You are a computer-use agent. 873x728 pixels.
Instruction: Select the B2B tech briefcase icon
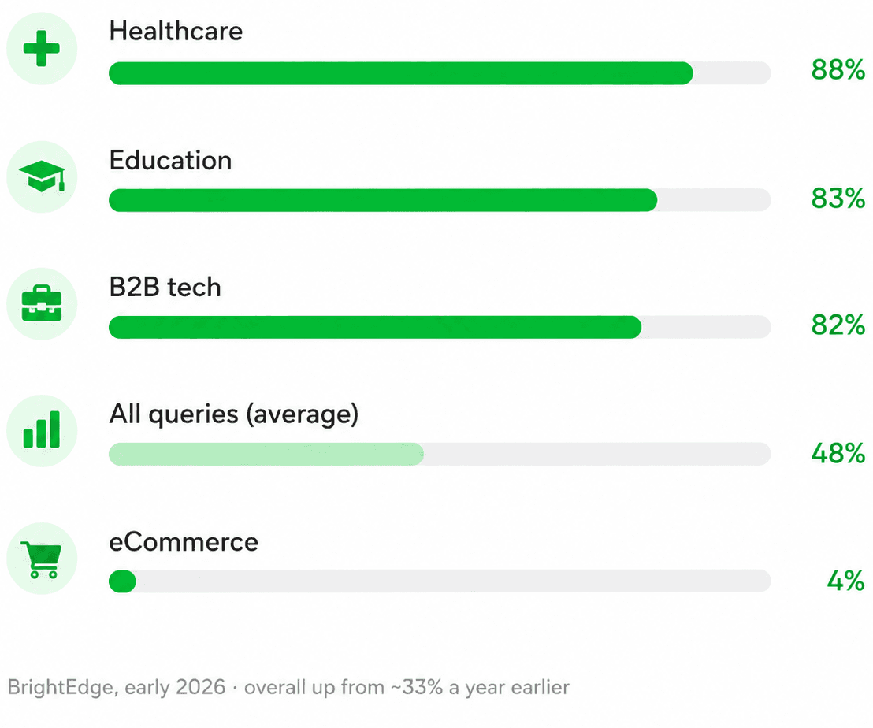point(42,303)
